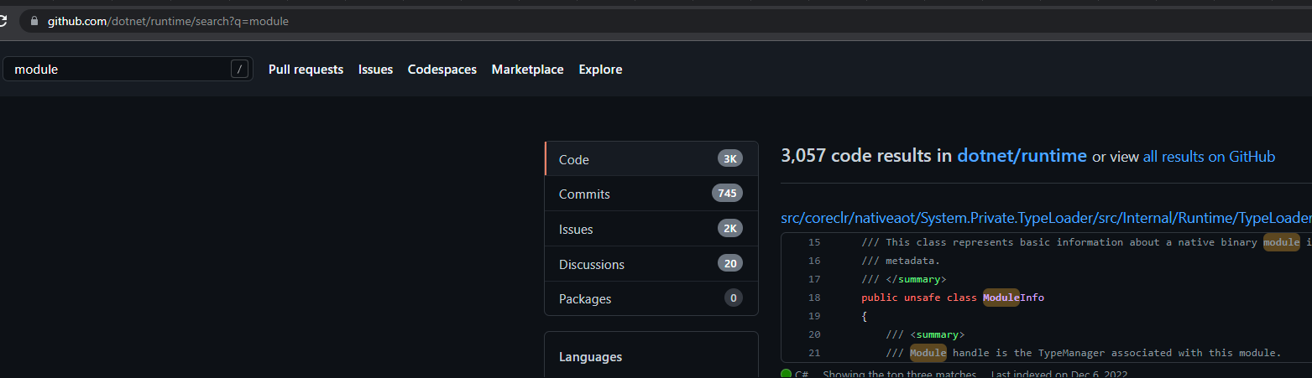Open Marketplace link
Screen dimensions: 1312x378
pos(528,70)
